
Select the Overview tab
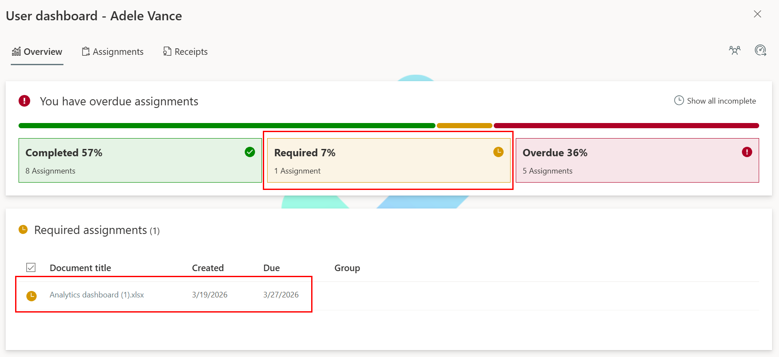tap(37, 51)
